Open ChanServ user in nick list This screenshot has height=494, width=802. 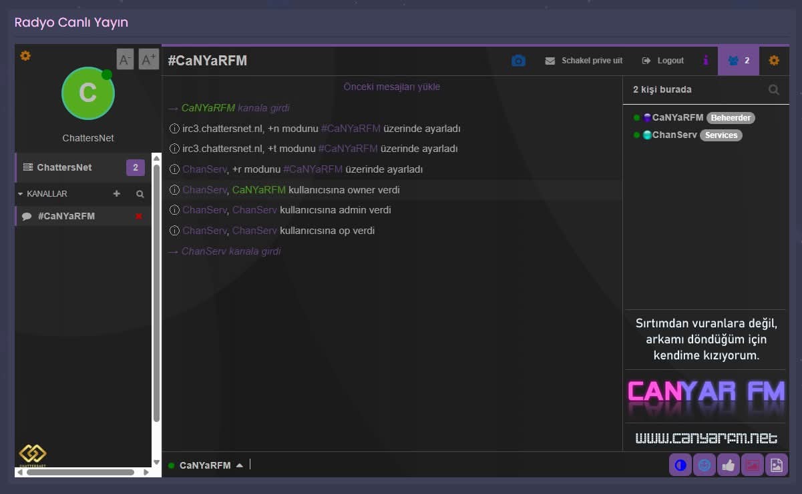tap(674, 135)
